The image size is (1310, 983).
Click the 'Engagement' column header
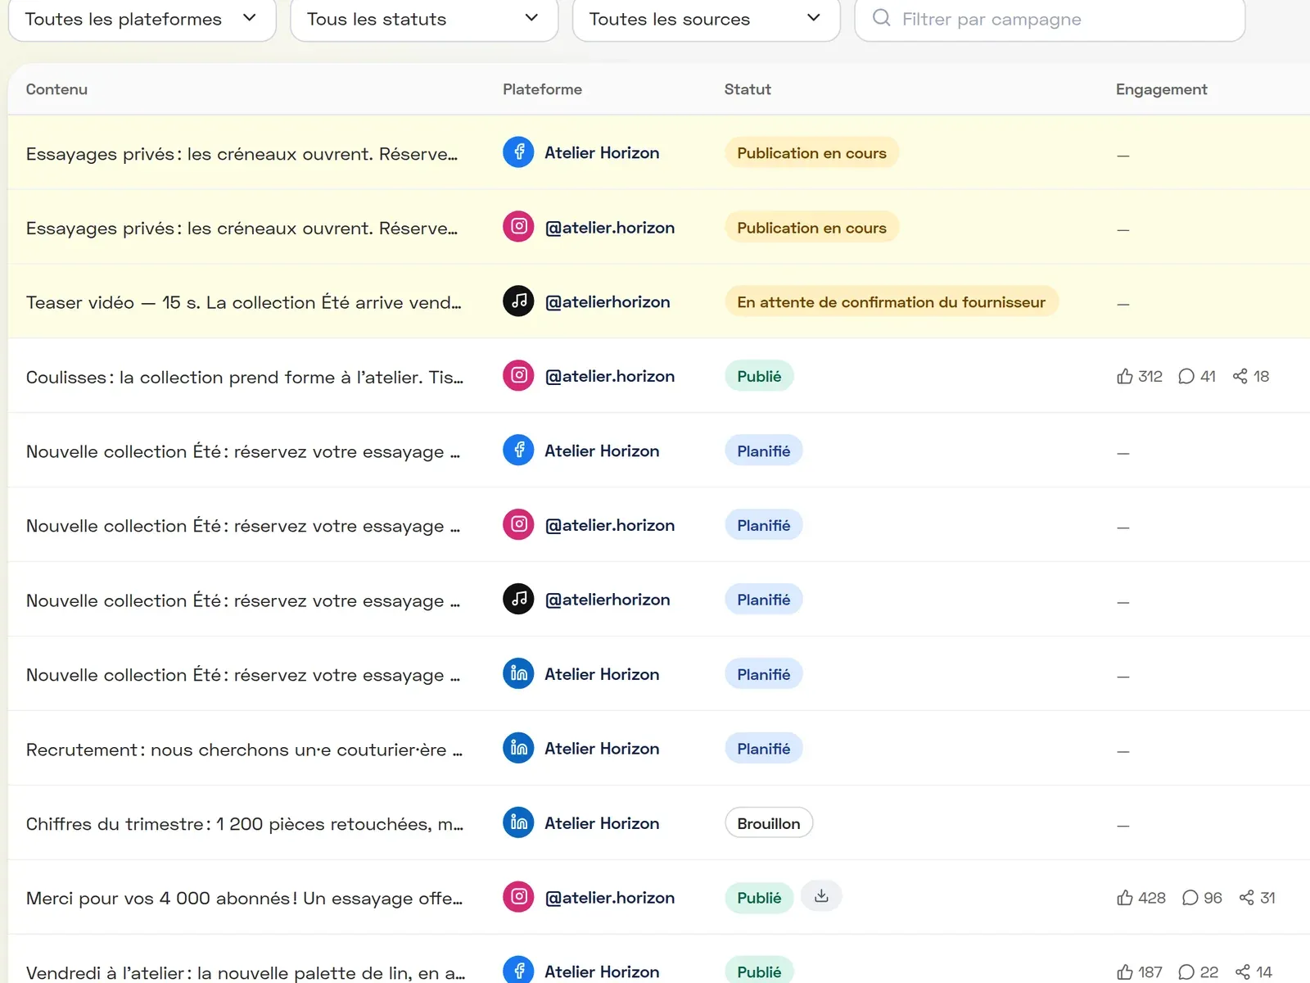[x=1161, y=89]
